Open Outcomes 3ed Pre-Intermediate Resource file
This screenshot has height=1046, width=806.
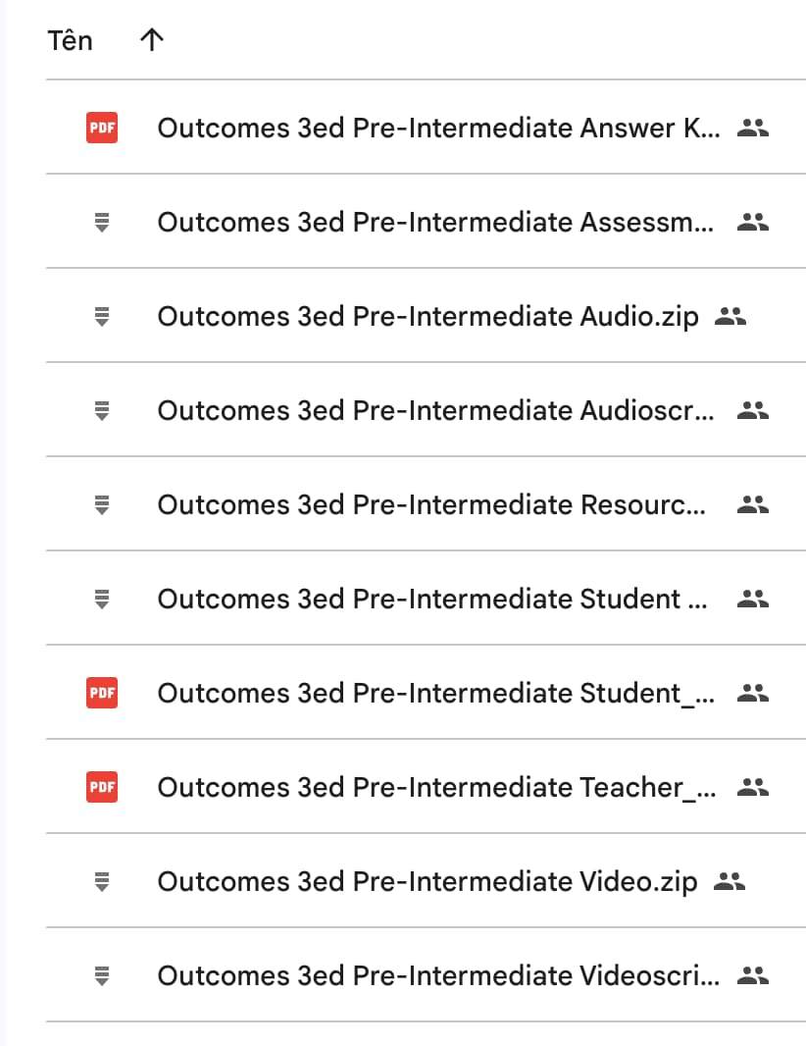[x=426, y=504]
